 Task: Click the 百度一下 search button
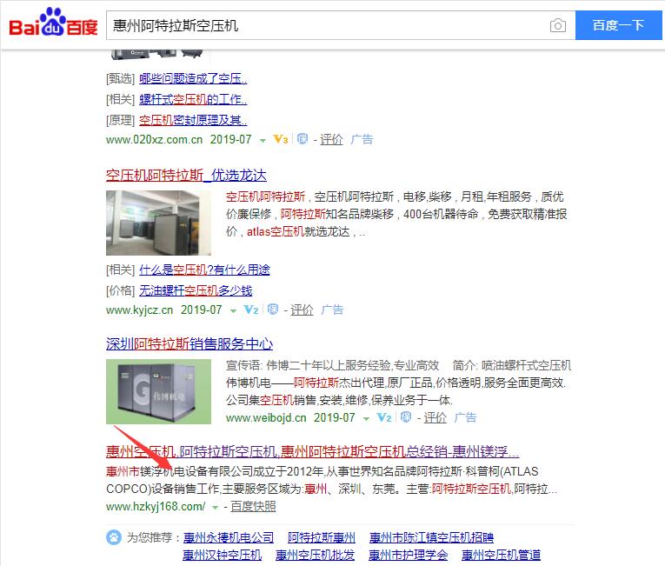coord(618,25)
